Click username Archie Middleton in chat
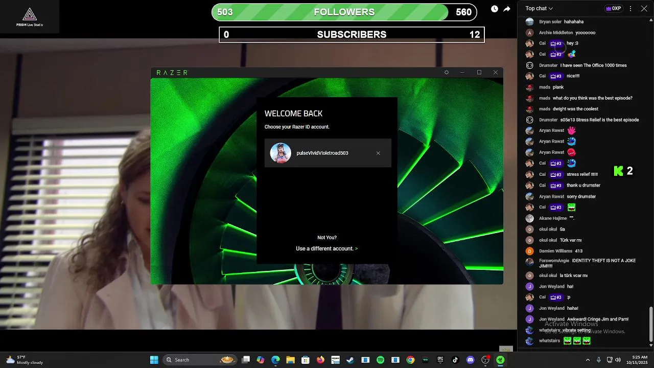This screenshot has height=368, width=654. pos(556,33)
